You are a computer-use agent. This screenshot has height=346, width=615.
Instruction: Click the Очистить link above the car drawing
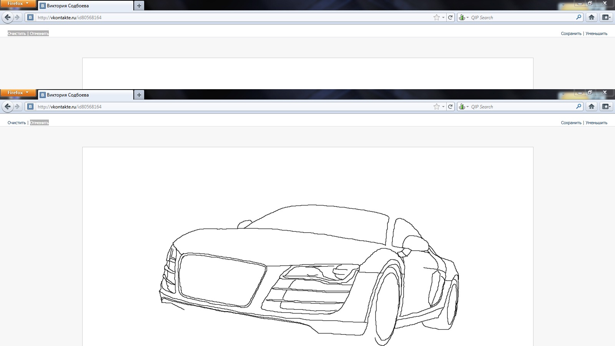click(x=17, y=123)
